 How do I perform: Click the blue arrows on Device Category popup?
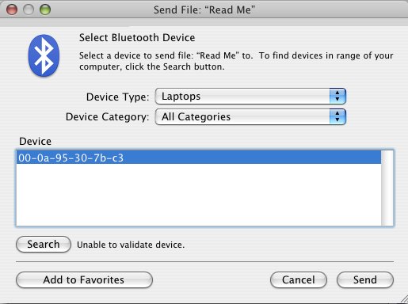[337, 116]
